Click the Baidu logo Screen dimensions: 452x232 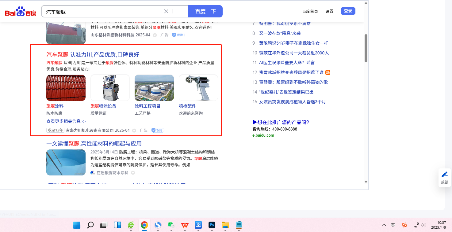click(x=21, y=12)
